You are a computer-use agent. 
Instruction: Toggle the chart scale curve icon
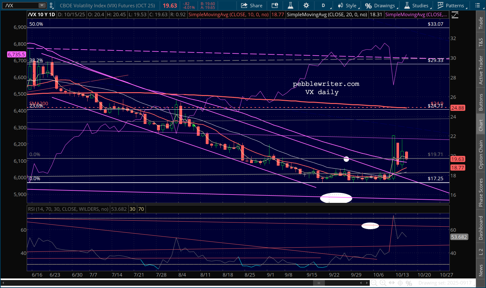(x=455, y=15)
